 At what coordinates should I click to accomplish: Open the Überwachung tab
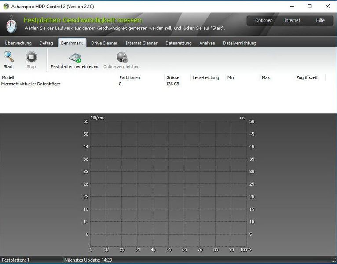18,43
